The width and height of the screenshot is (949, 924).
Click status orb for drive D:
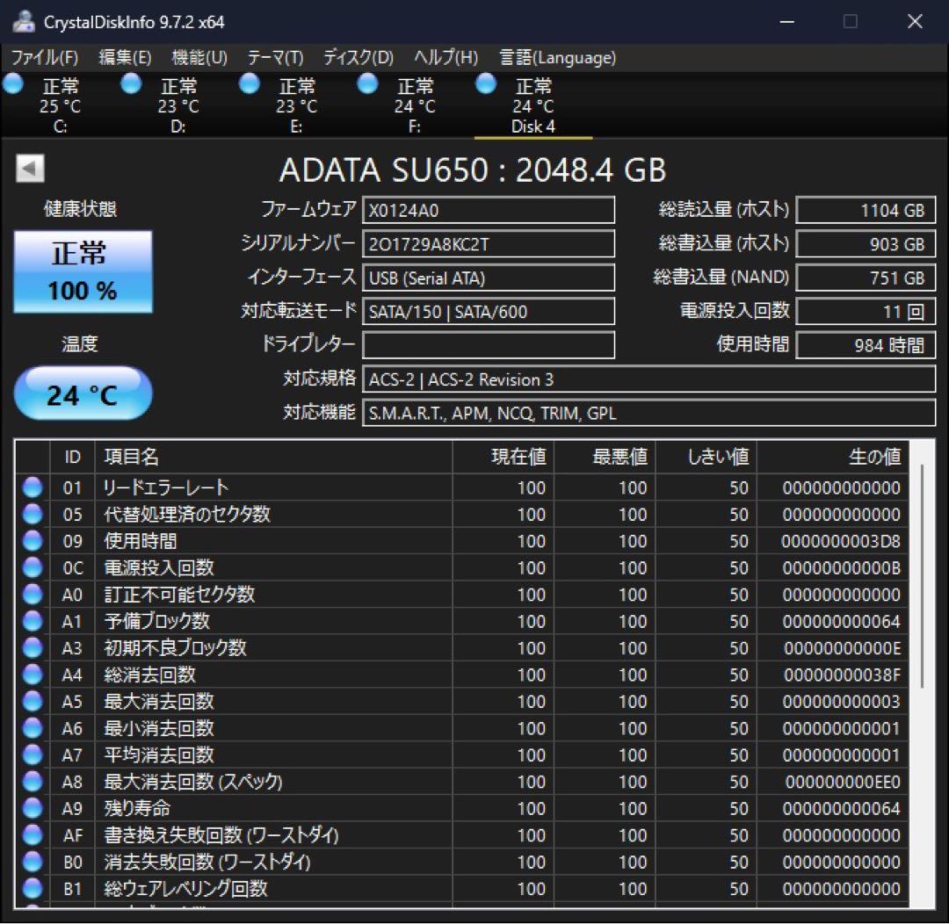tap(131, 83)
